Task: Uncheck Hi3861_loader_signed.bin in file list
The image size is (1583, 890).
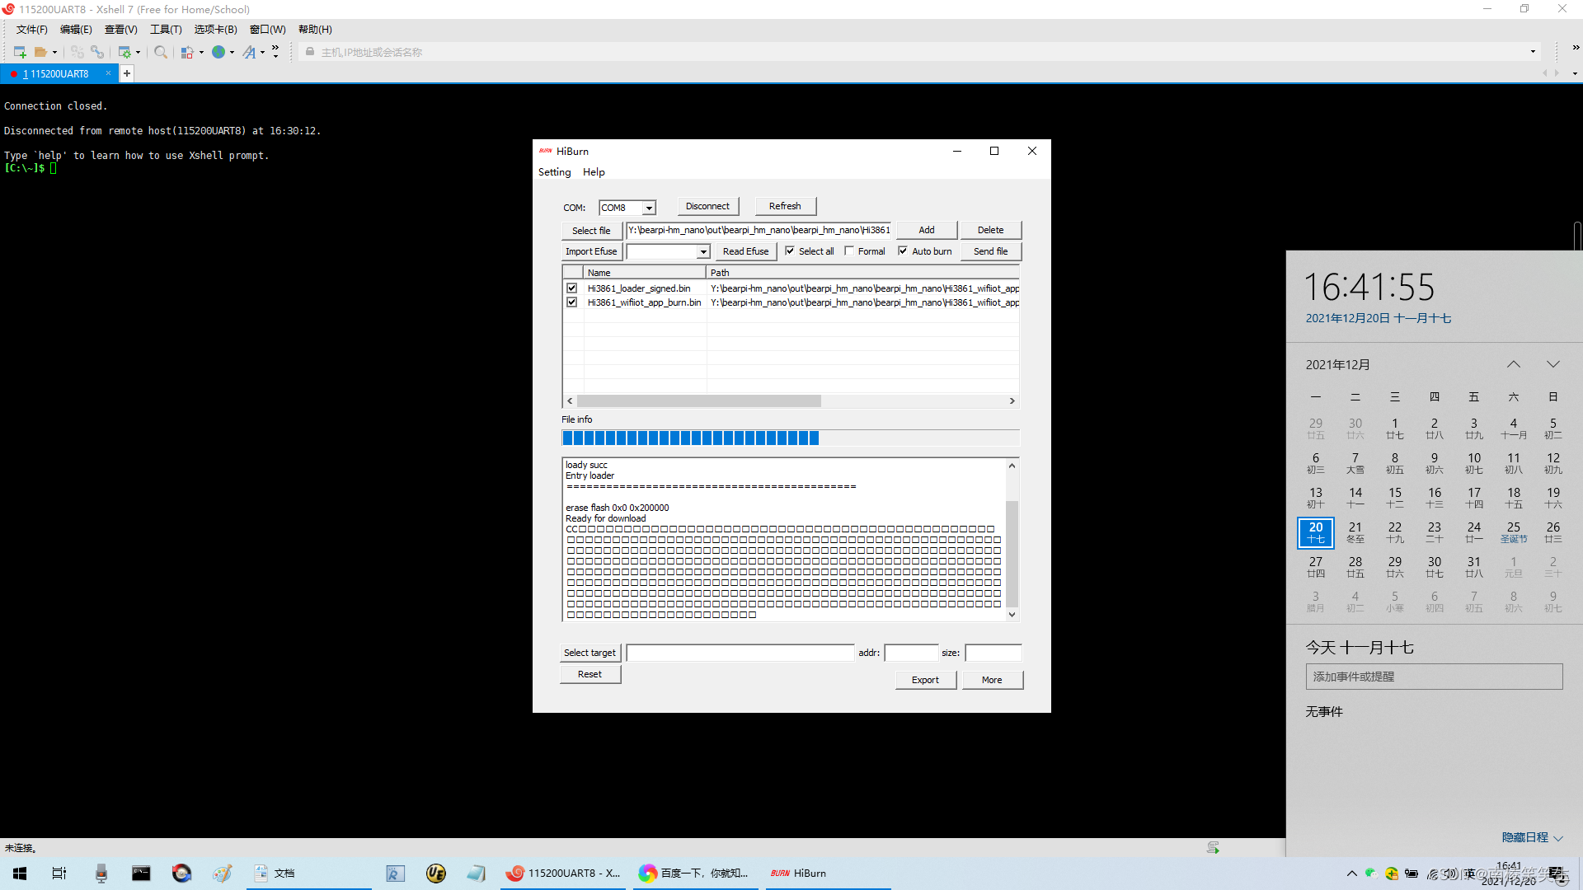Action: [571, 288]
